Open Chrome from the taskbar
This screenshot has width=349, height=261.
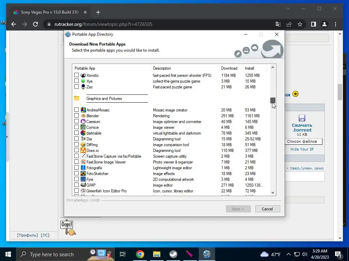140,254
